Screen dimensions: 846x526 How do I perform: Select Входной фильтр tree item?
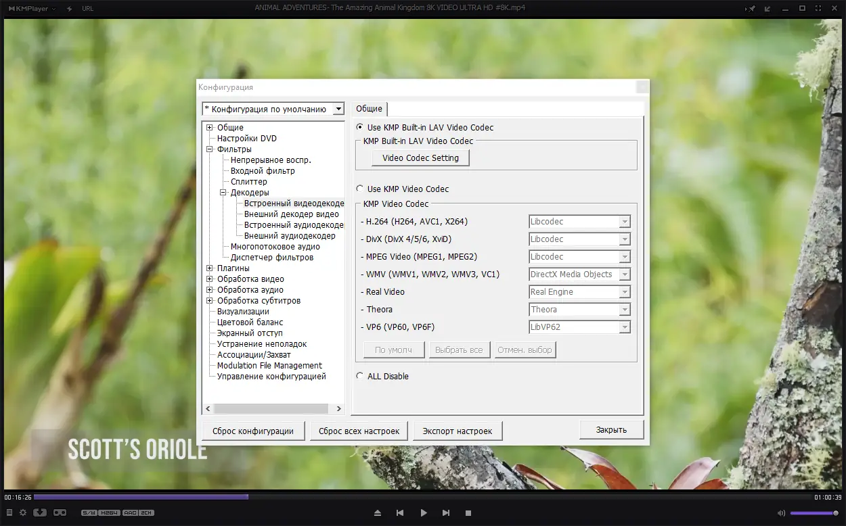click(263, 171)
